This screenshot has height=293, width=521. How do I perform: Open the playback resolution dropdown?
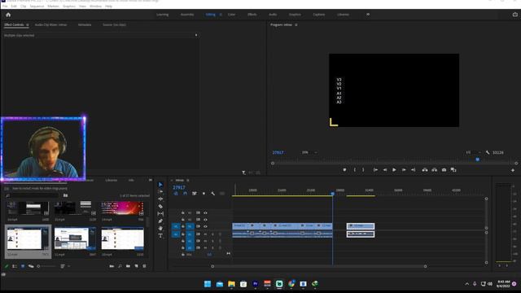click(x=474, y=152)
